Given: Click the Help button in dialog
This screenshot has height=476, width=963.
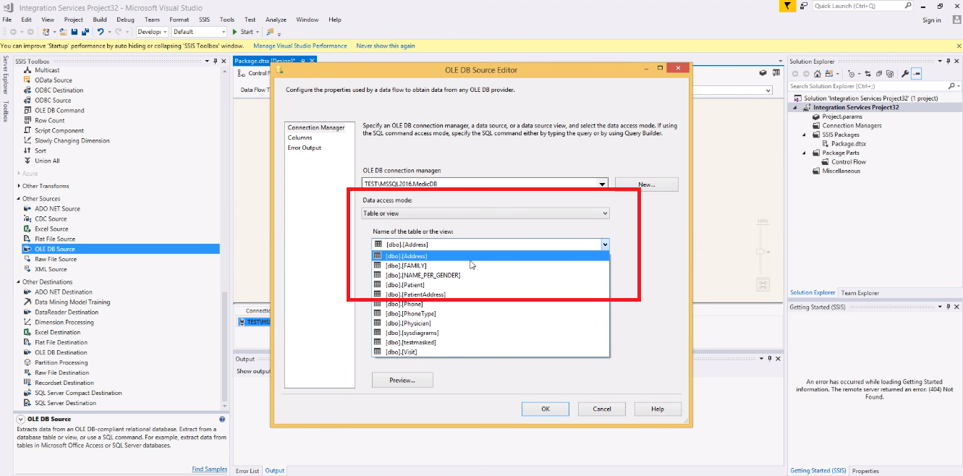Looking at the screenshot, I should tap(658, 409).
